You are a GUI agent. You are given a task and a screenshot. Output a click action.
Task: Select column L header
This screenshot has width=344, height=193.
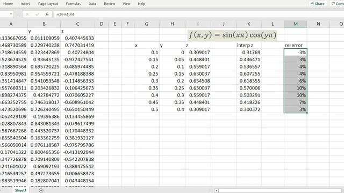coord(273,24)
